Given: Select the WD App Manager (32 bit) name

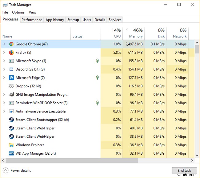Looking at the screenshot, I should (36, 153).
